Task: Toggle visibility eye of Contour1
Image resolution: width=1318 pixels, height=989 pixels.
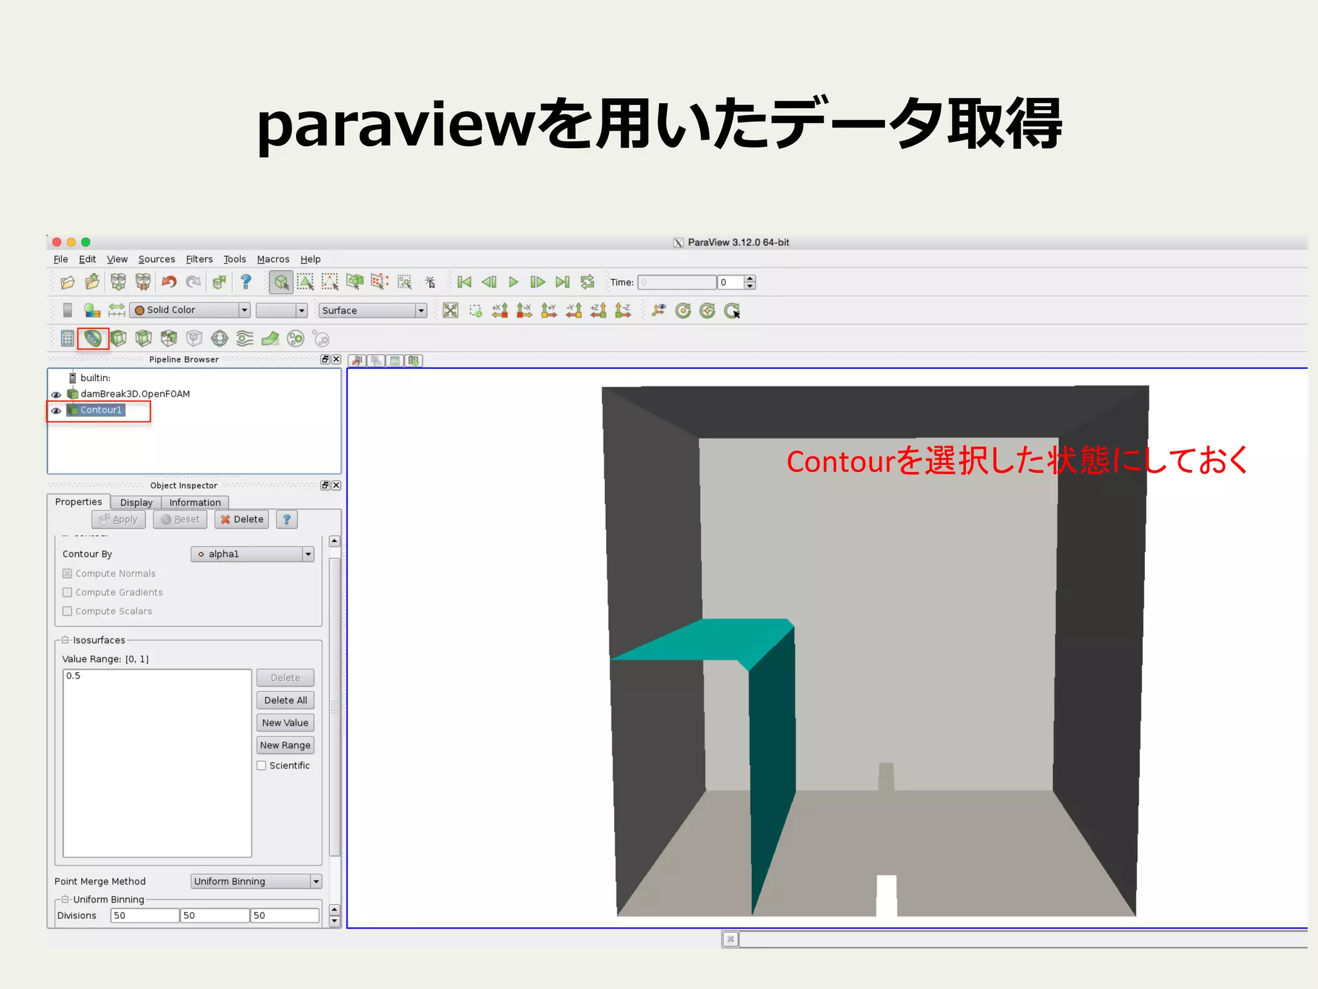Action: click(x=56, y=411)
